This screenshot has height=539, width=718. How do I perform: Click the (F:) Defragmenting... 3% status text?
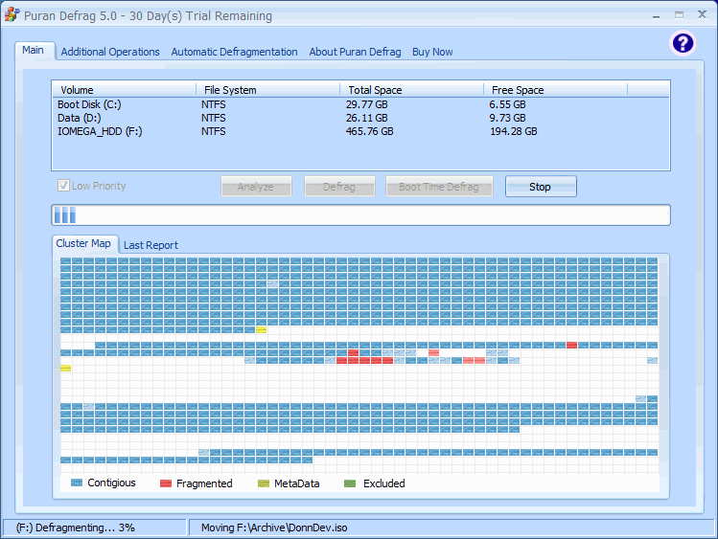76,528
